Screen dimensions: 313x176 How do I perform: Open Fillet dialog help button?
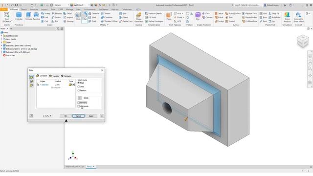31,116
